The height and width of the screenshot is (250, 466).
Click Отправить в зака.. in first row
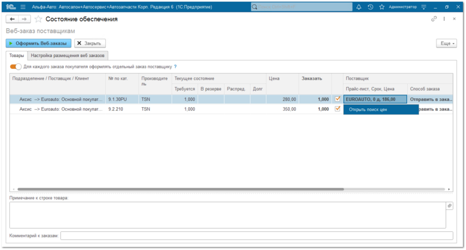[x=430, y=99]
